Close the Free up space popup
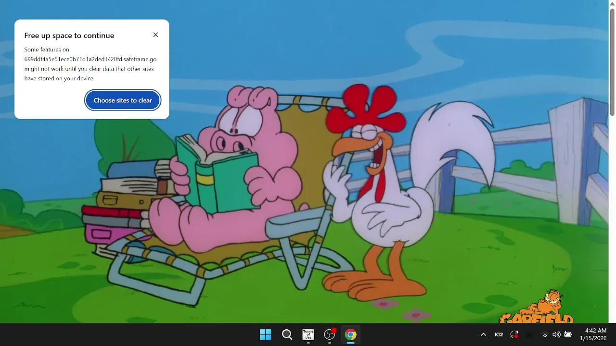Image resolution: width=616 pixels, height=346 pixels. click(x=155, y=35)
